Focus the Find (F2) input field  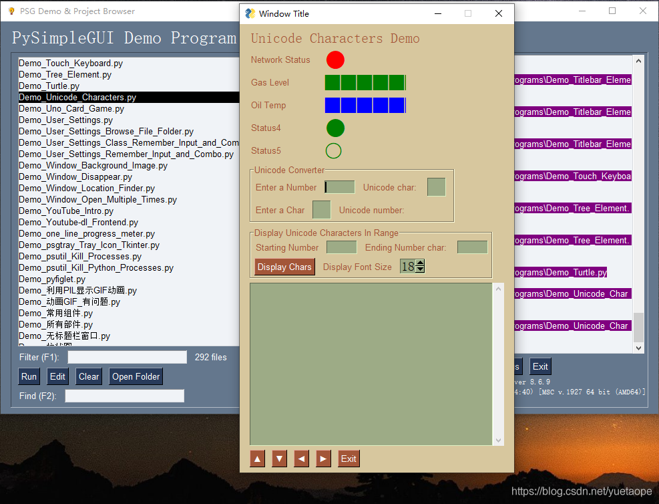click(124, 396)
